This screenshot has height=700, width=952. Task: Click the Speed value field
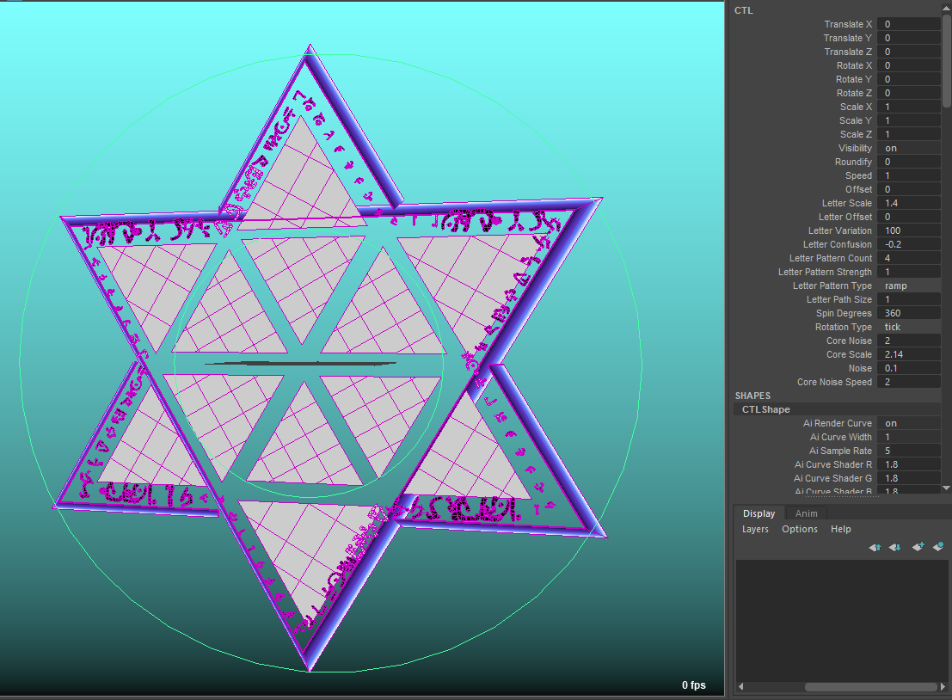909,175
